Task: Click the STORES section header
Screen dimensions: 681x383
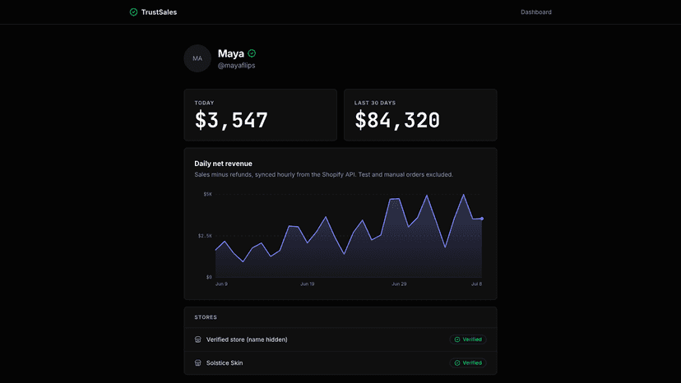Action: tap(206, 317)
